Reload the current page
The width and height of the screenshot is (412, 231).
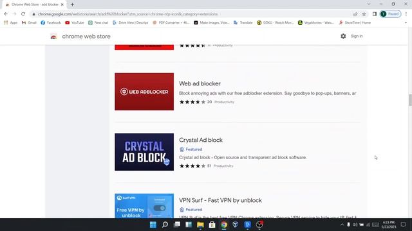(23, 14)
